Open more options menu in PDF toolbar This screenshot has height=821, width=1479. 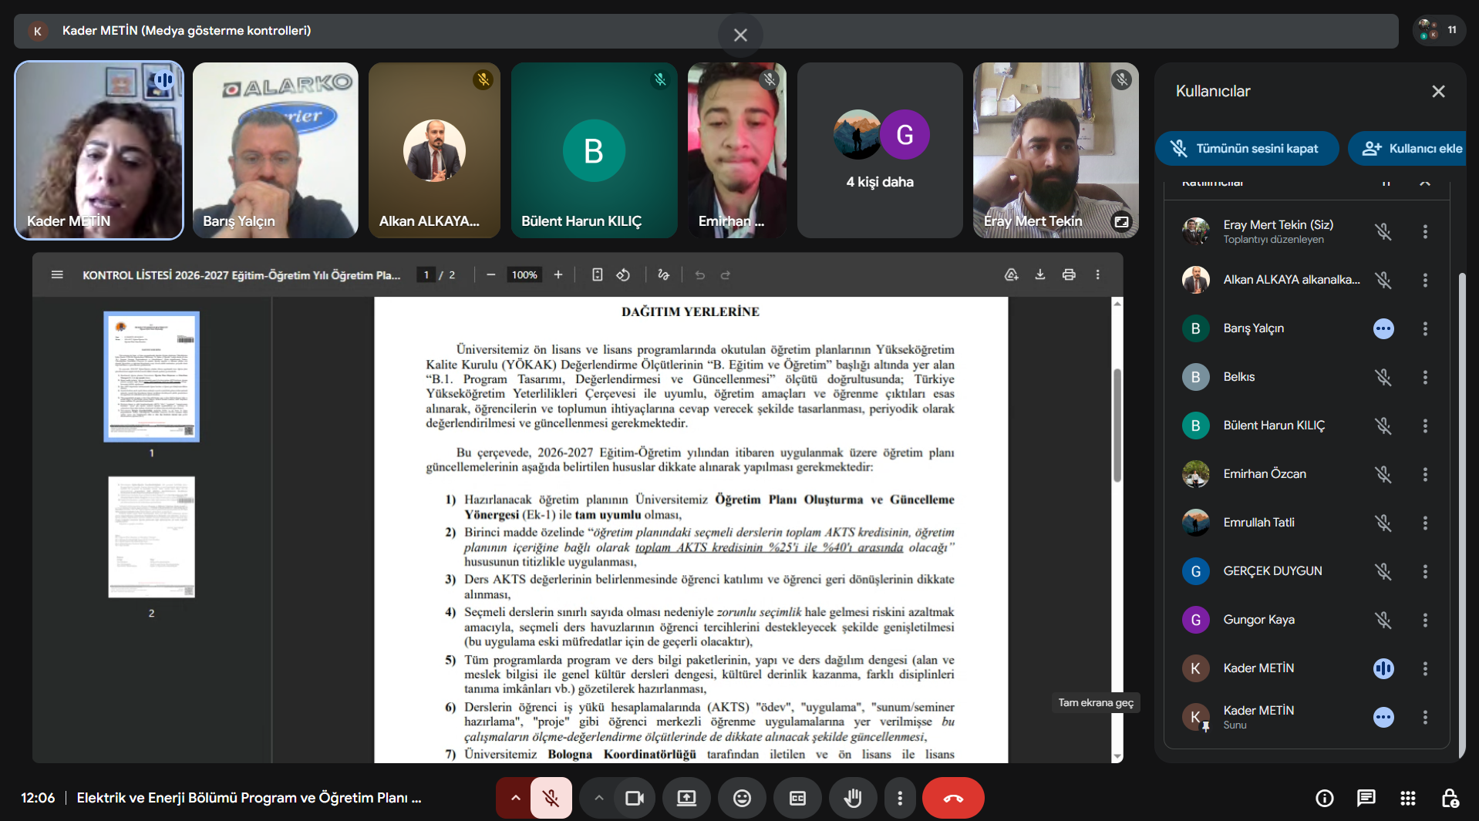1097,274
